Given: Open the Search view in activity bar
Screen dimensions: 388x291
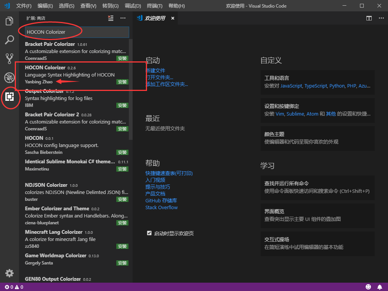Looking at the screenshot, I should click(x=9, y=40).
